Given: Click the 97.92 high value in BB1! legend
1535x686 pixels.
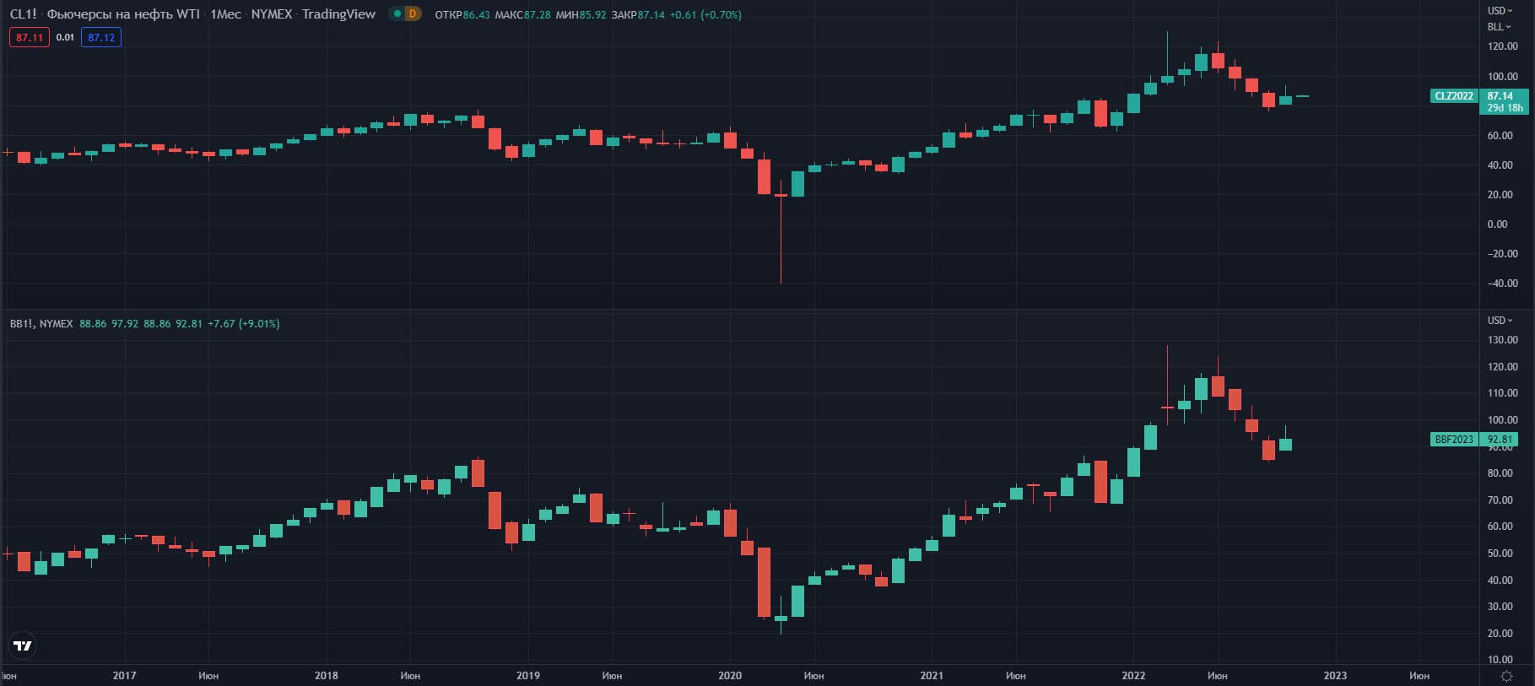Looking at the screenshot, I should click(125, 323).
